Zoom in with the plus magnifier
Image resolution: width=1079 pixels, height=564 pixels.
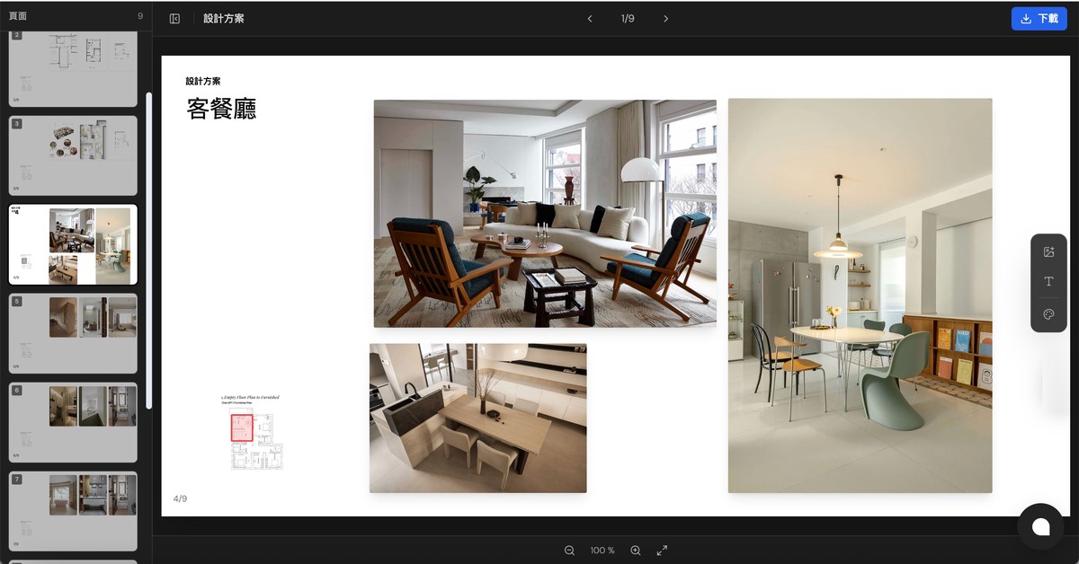(636, 551)
